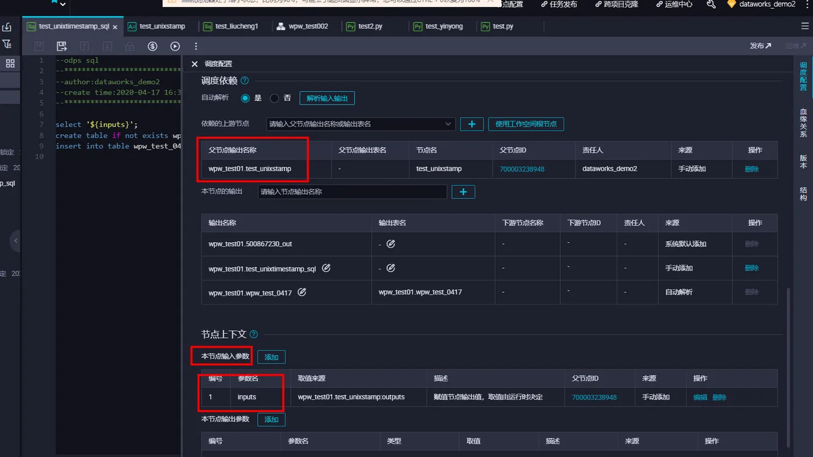Collapse left panel with arrow handle
This screenshot has width=813, height=457.
pyautogui.click(x=16, y=240)
